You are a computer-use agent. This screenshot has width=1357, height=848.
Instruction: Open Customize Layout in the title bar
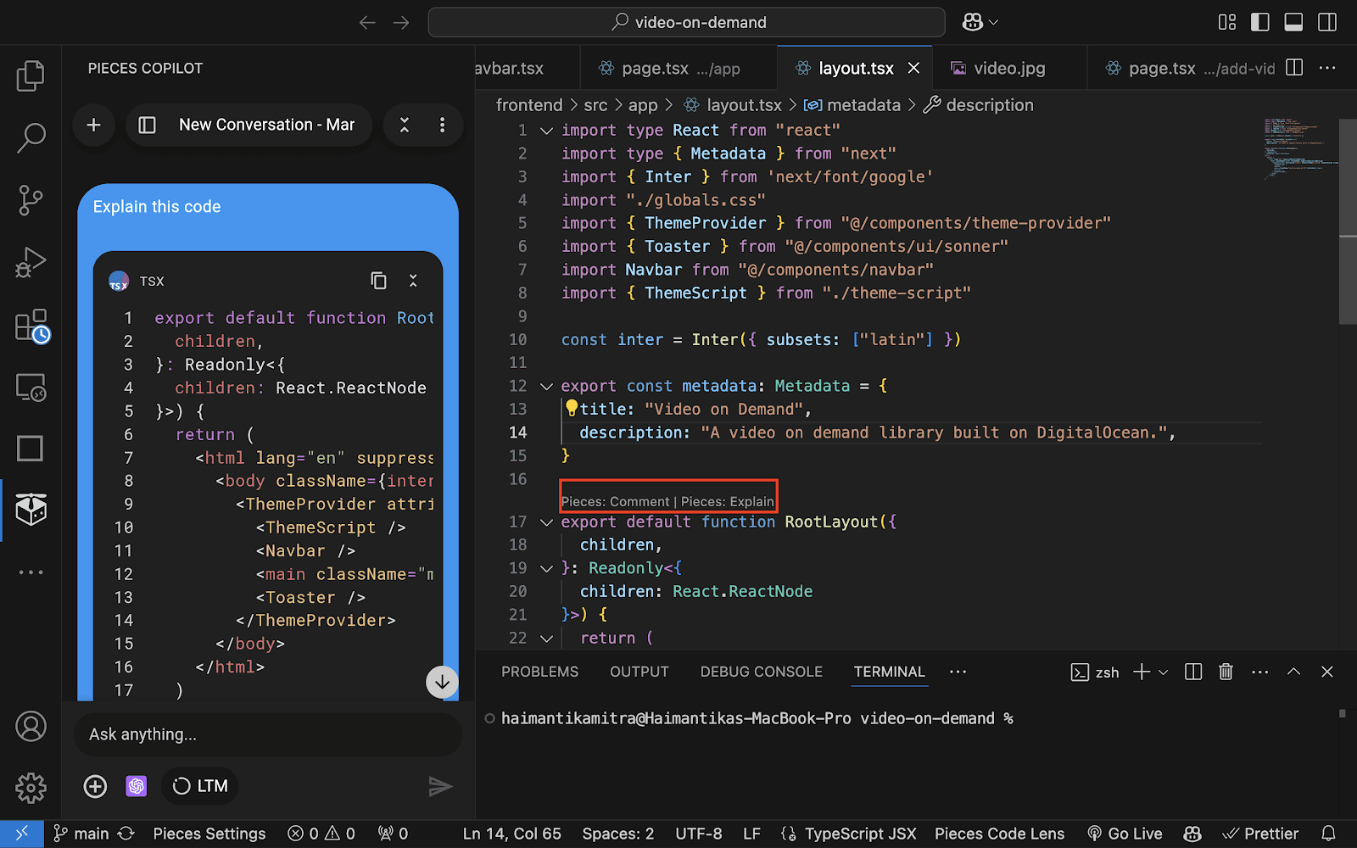[x=1227, y=23]
